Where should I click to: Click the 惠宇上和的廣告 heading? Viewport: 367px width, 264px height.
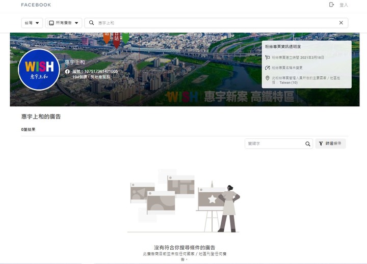click(x=41, y=116)
